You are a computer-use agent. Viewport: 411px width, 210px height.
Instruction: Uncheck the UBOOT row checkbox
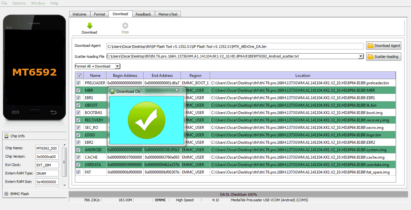(78, 105)
